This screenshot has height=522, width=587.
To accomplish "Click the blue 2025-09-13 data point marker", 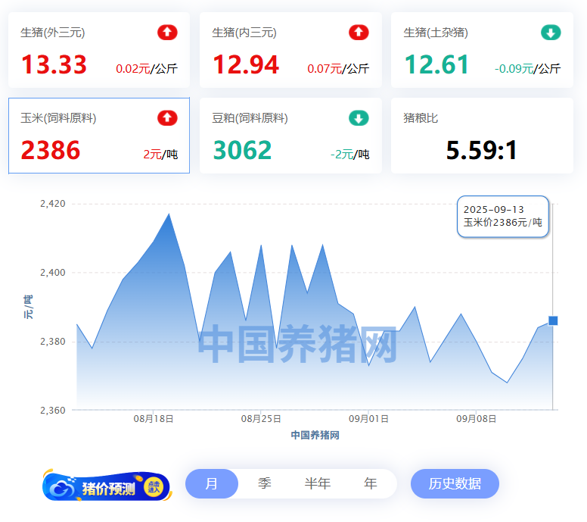I will [x=553, y=320].
